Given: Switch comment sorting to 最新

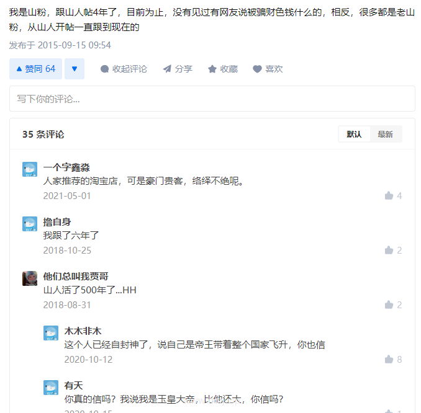Looking at the screenshot, I should pyautogui.click(x=385, y=134).
